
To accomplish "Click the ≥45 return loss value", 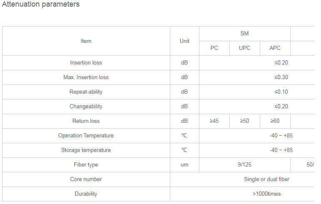I will 214,121.
